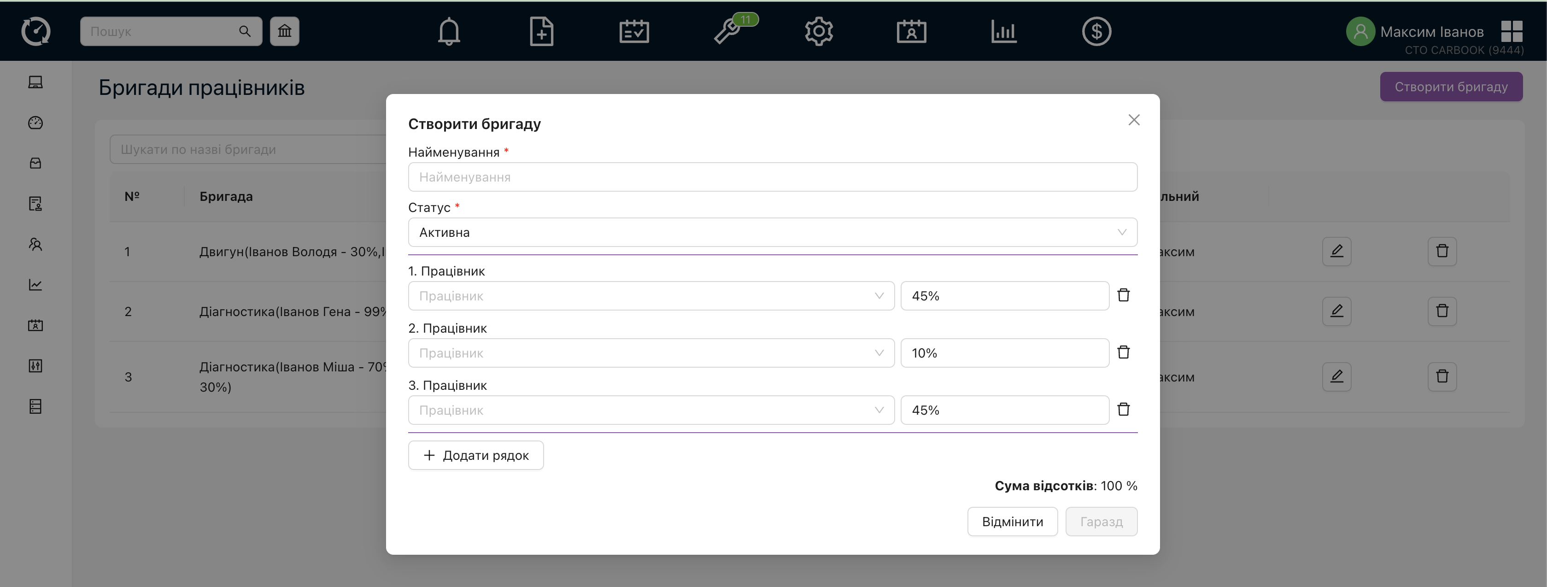Open the notifications bell icon
The image size is (1547, 587).
[x=449, y=31]
